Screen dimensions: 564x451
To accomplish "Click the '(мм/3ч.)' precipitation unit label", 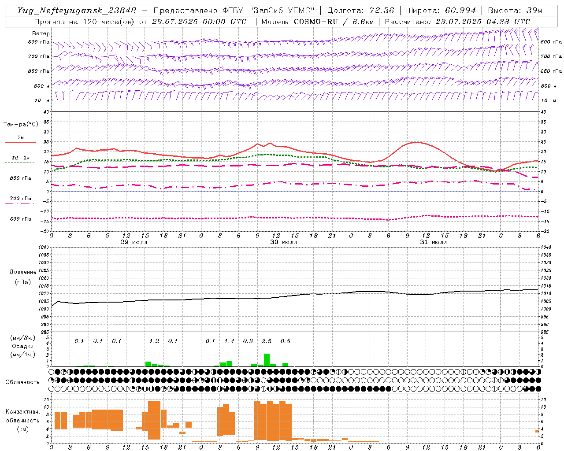I will tap(23, 338).
